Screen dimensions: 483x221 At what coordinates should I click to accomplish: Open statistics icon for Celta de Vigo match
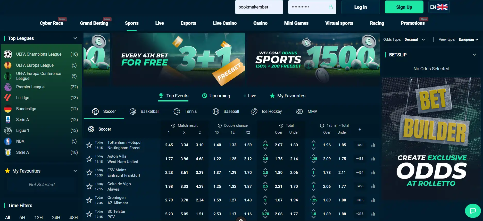[373, 186]
